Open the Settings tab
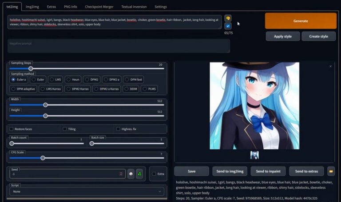Screen dimensions: 341x202 (161, 7)
